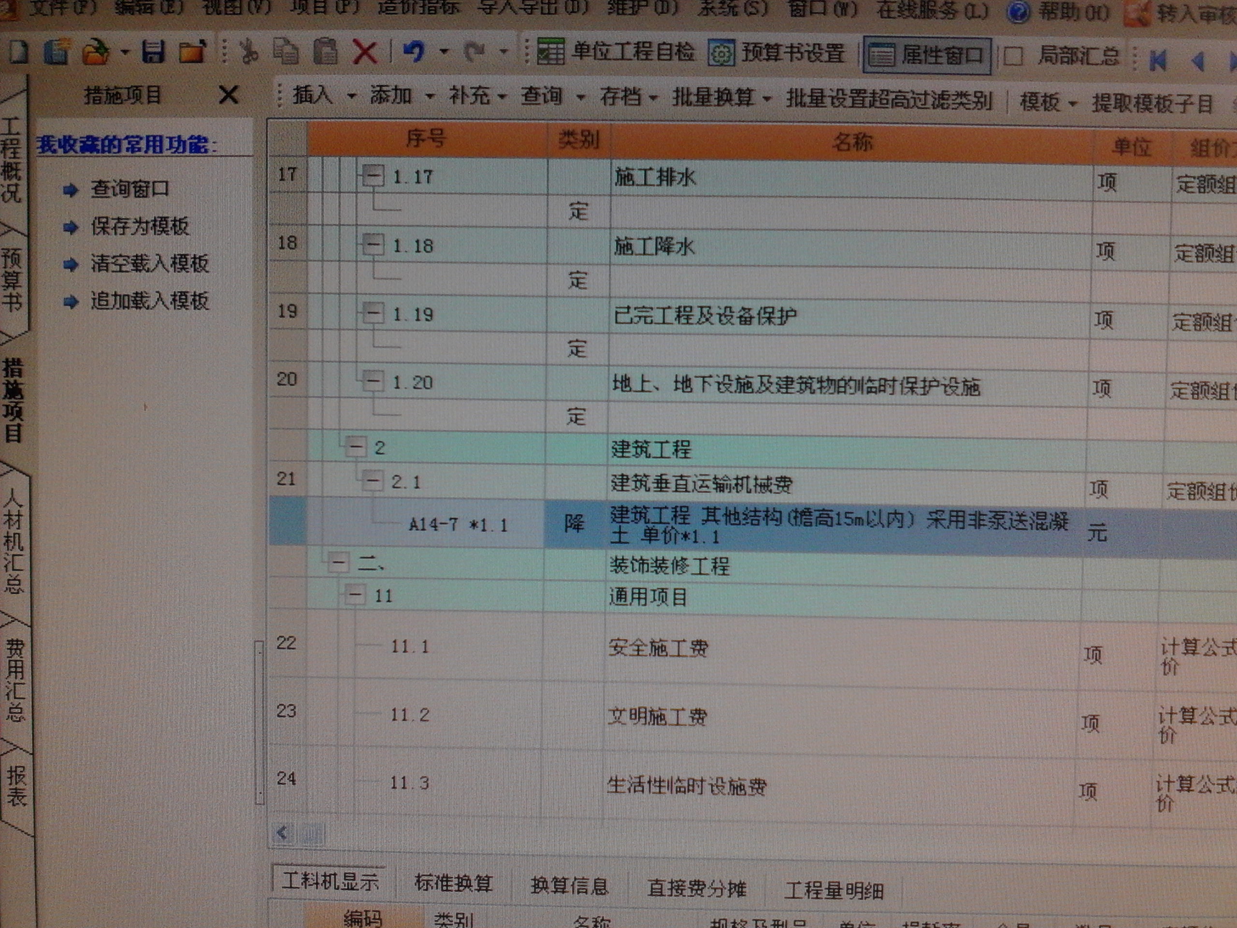Click the Open folder toolbar icon
Image resolution: width=1237 pixels, height=928 pixels.
pos(96,52)
